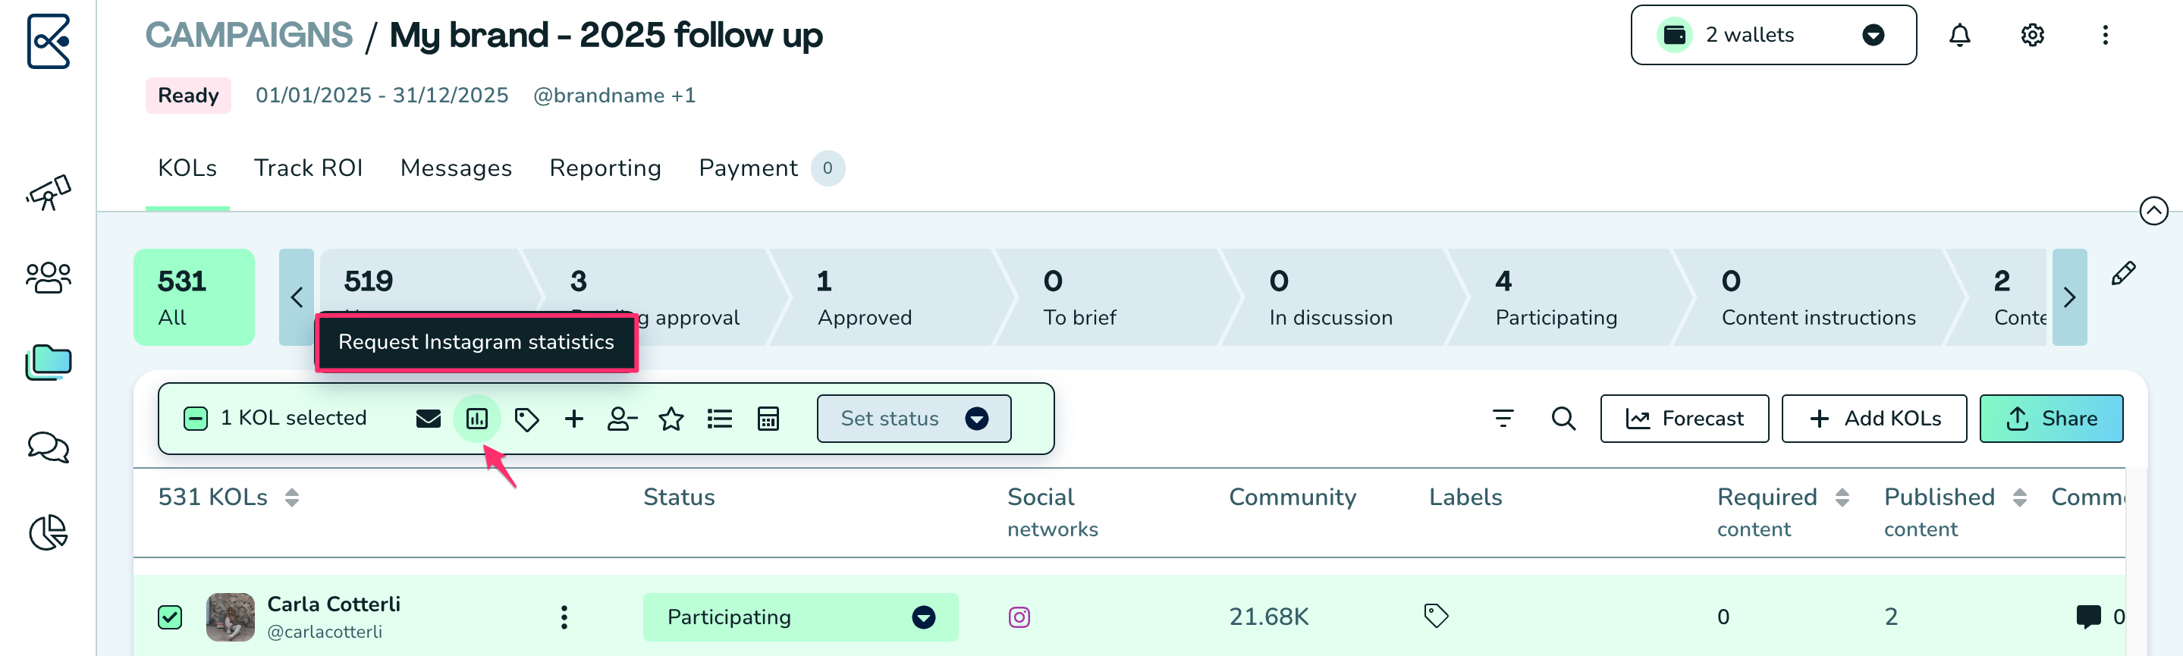Filter by the Participating status stage
The width and height of the screenshot is (2183, 656).
point(1556,297)
